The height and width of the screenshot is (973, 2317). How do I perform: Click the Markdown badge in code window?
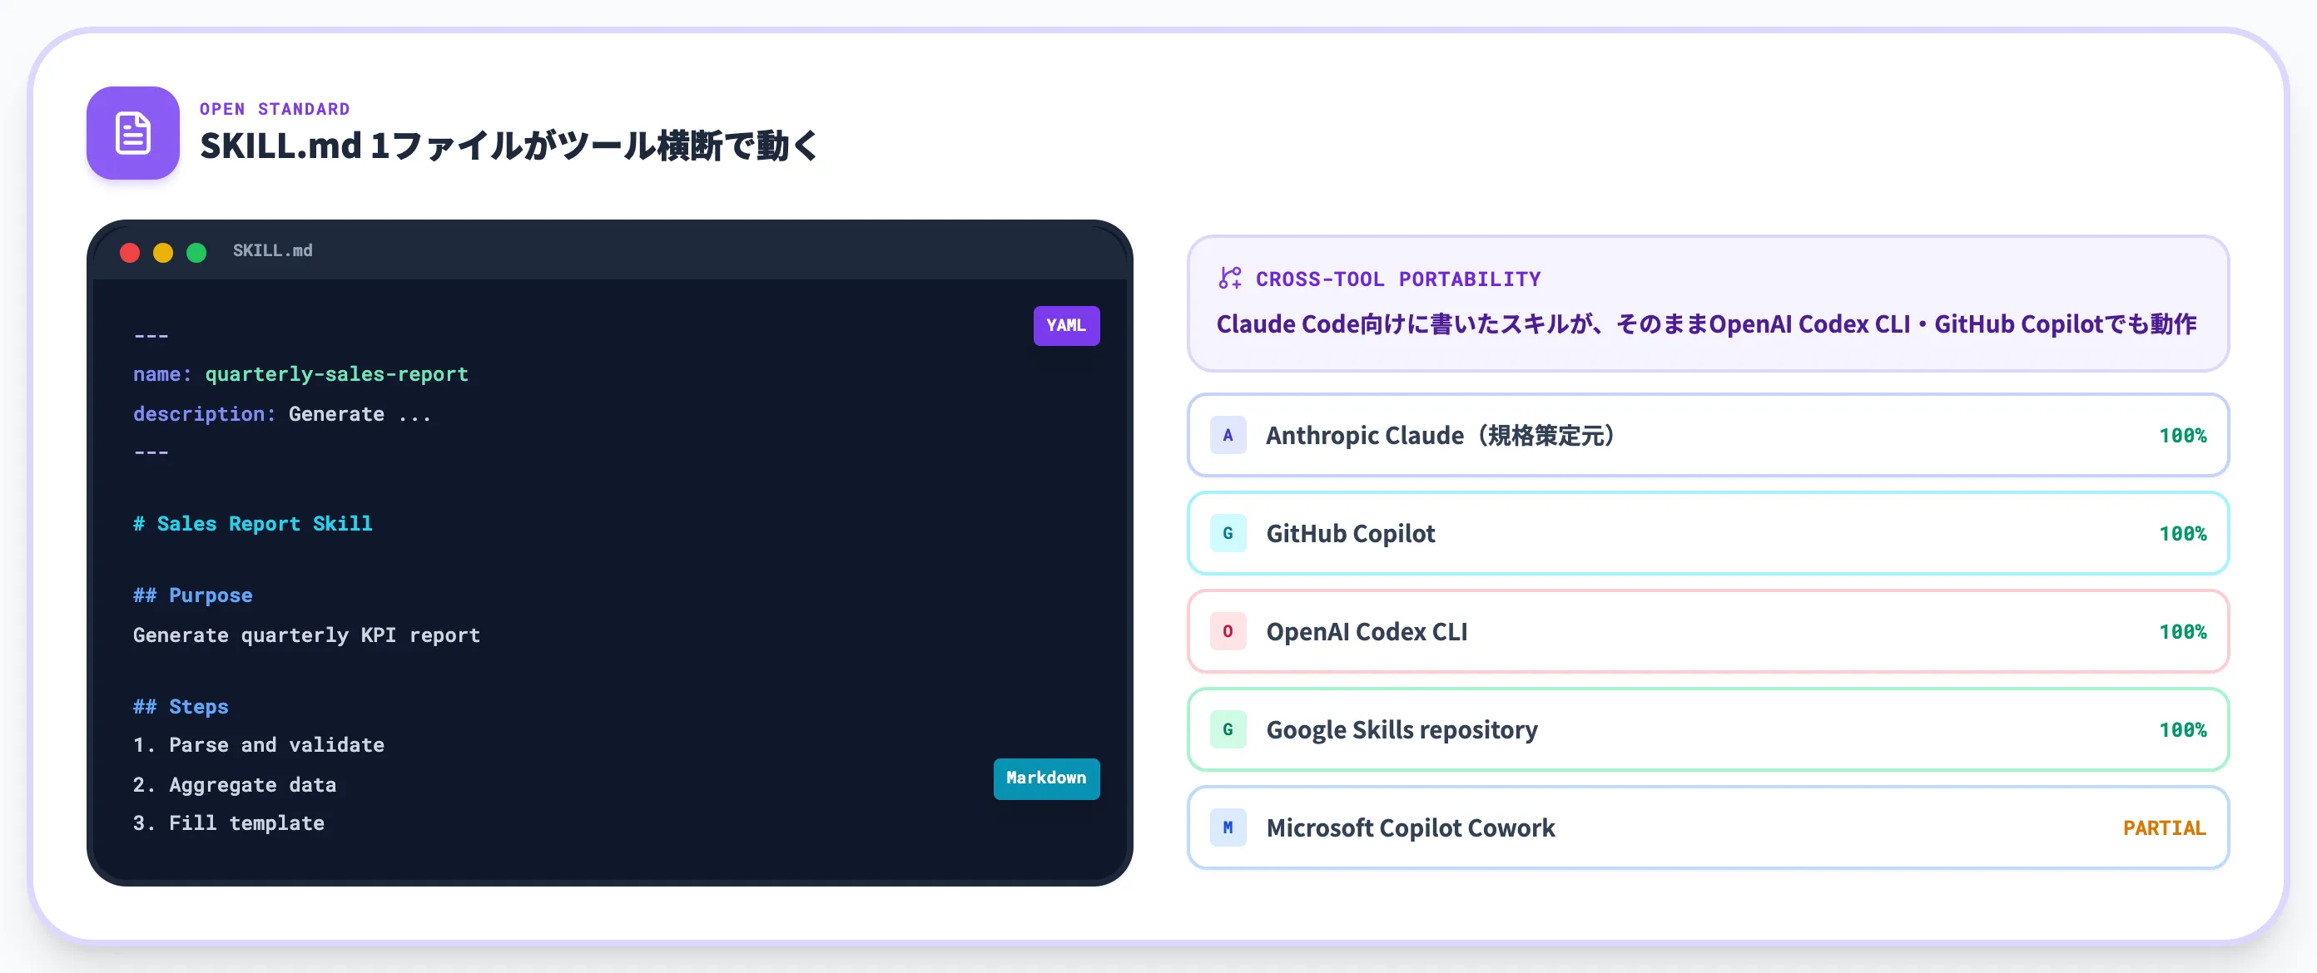click(1046, 778)
